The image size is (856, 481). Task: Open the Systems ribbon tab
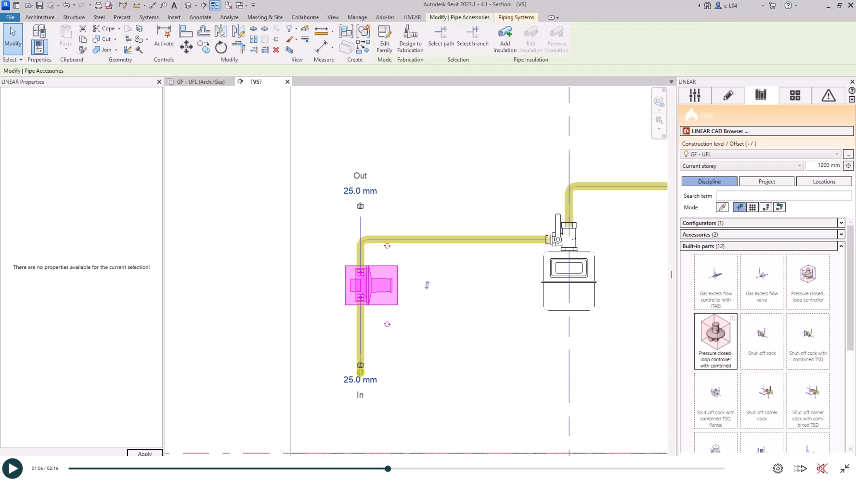[x=149, y=17]
